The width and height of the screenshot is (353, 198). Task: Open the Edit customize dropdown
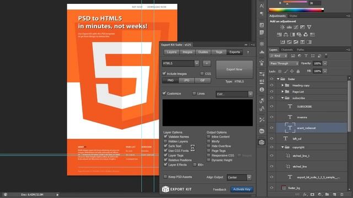coord(250,94)
